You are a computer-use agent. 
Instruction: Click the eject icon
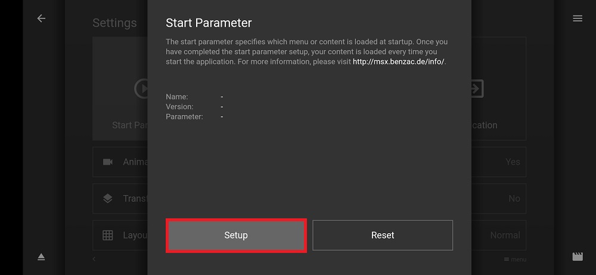(x=41, y=257)
